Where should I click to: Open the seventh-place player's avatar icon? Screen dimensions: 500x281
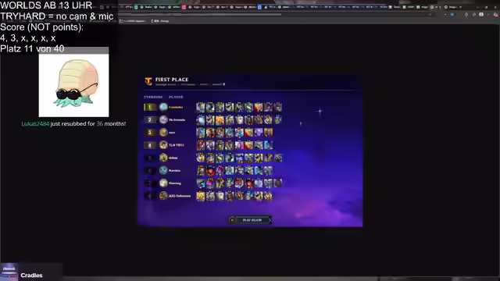pyautogui.click(x=163, y=183)
